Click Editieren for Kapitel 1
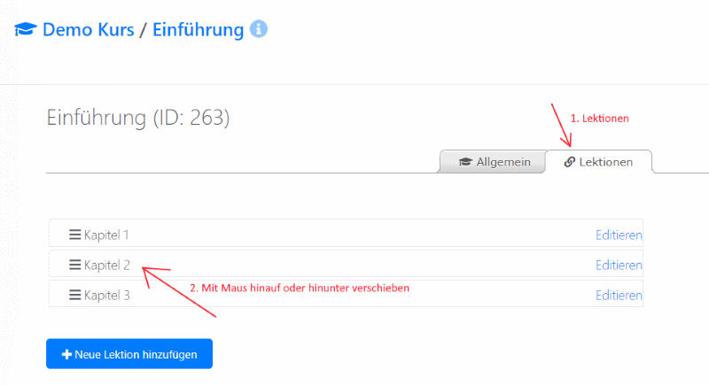 [618, 235]
